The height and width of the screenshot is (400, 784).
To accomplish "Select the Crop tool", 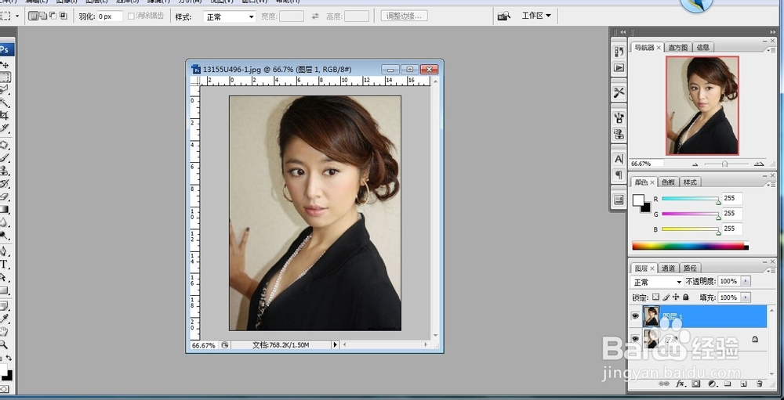I will pyautogui.click(x=4, y=115).
